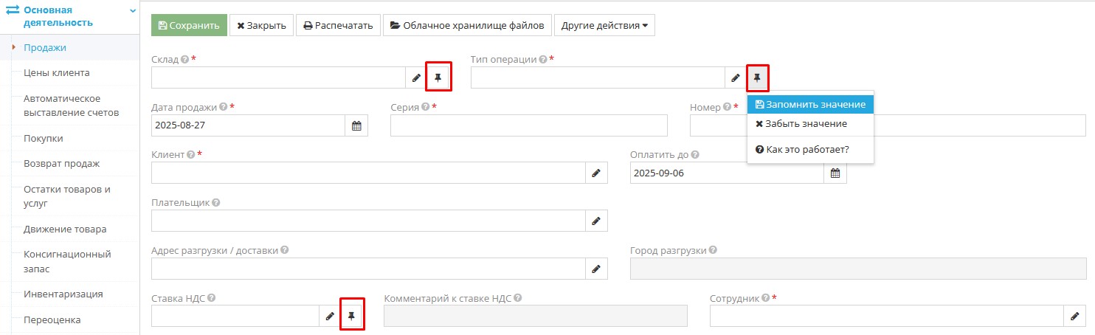Click pencil icon for Сотрудник field
The image size is (1095, 335).
[x=1074, y=316]
